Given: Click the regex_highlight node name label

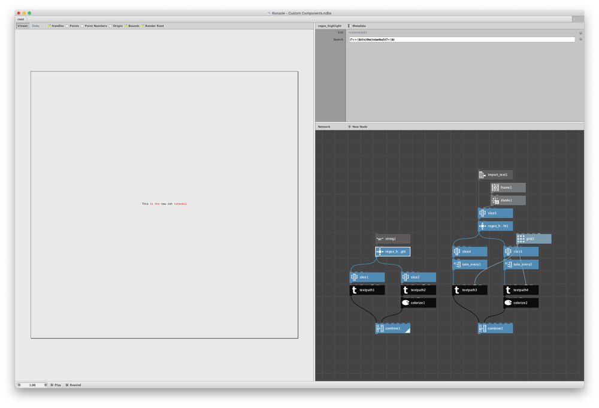Looking at the screenshot, I should (x=329, y=26).
